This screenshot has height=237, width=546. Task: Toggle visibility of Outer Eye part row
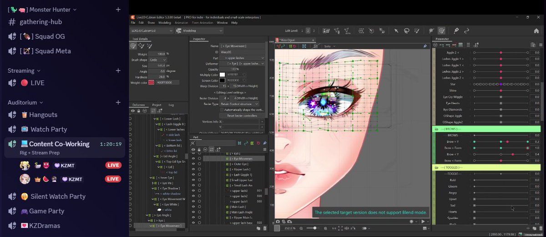tap(193, 164)
